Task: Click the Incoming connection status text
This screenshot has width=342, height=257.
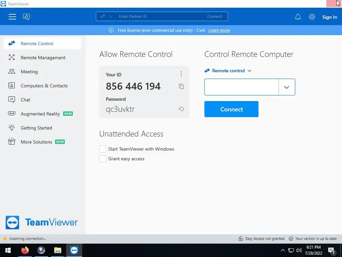Action: [x=28, y=239]
